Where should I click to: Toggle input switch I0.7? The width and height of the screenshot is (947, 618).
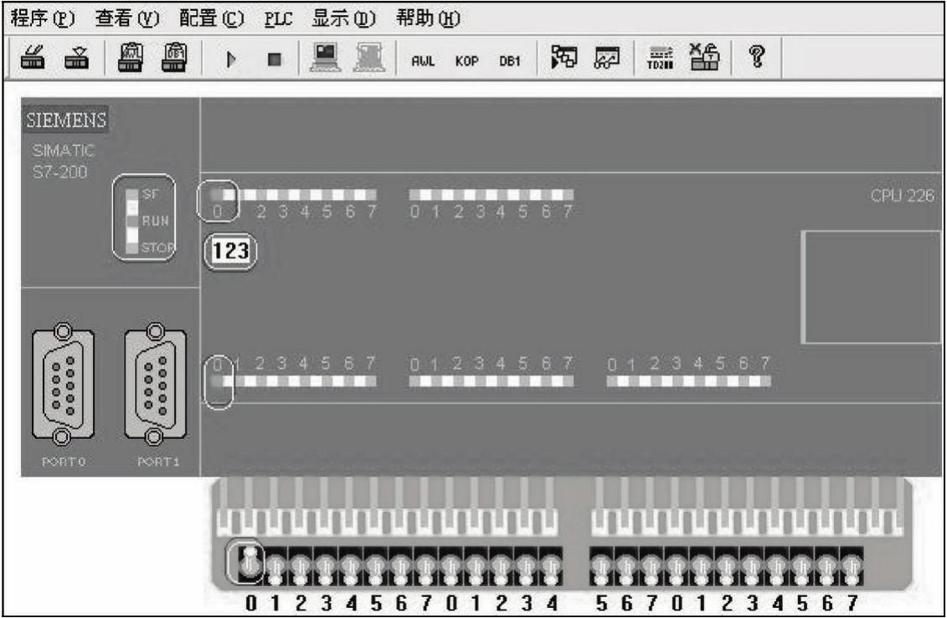click(426, 568)
